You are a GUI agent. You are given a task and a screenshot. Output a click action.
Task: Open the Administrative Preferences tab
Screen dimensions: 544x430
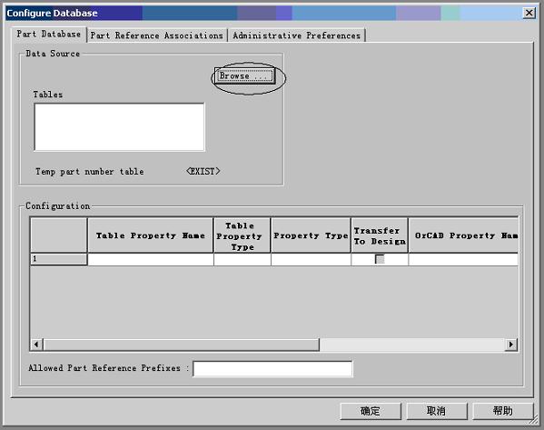click(x=296, y=35)
